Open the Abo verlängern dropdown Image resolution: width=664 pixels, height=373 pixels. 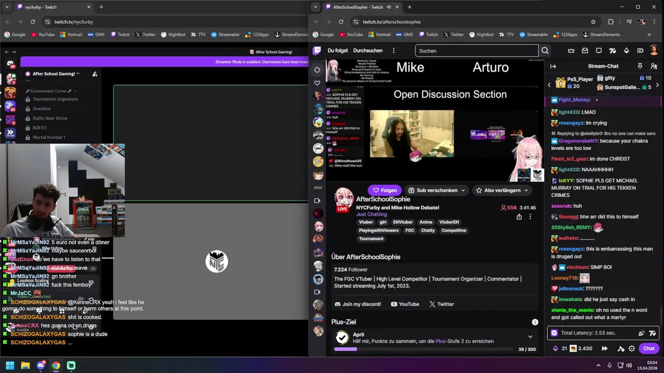pos(502,190)
